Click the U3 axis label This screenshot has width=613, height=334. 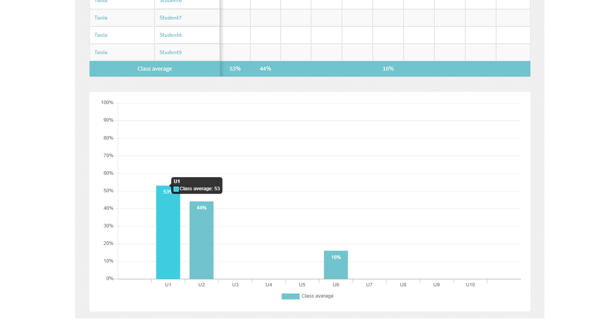coord(235,285)
